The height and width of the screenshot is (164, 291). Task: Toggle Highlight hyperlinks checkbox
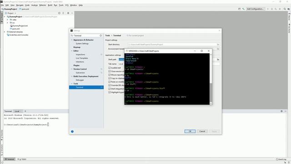(x=110, y=92)
